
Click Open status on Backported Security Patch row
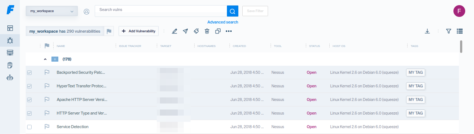tap(311, 72)
